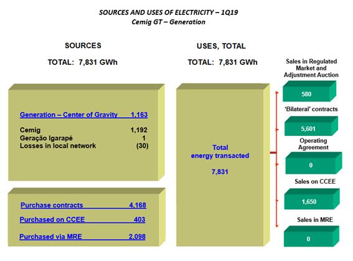Click the Operating Agreement green box showing 0
Viewport: 353px width, 261px height.
[314, 163]
